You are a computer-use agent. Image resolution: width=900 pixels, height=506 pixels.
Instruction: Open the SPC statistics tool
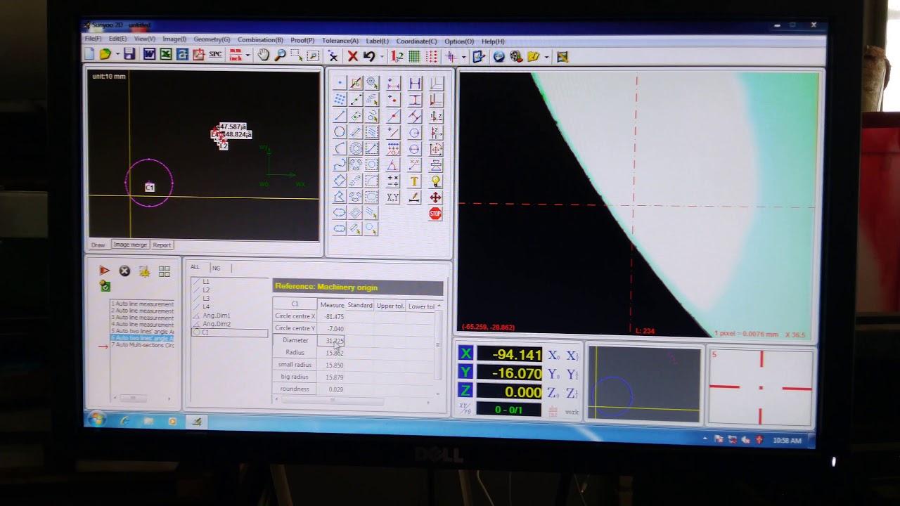(215, 55)
